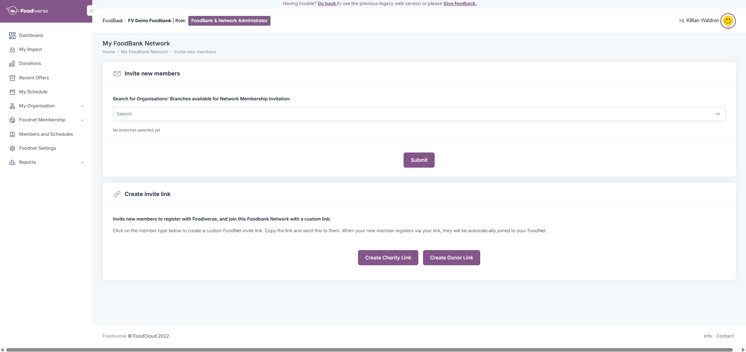Go to Home breadcrumb link
This screenshot has width=746, height=352.
point(109,52)
